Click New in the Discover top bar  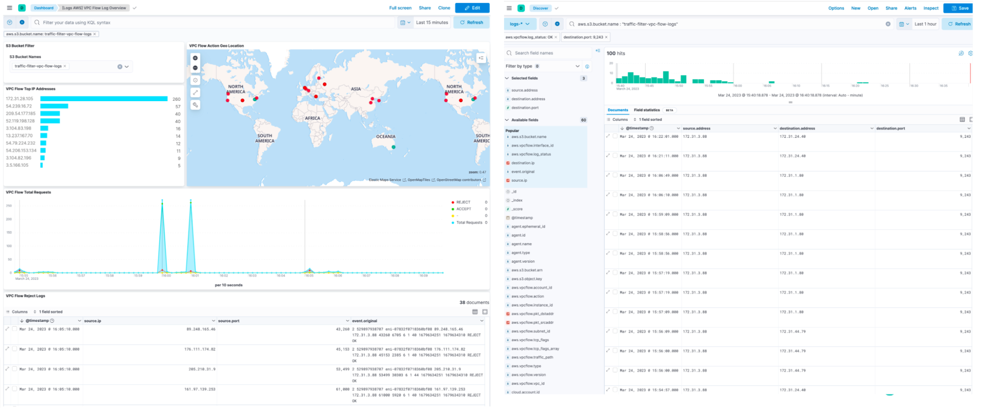click(856, 8)
